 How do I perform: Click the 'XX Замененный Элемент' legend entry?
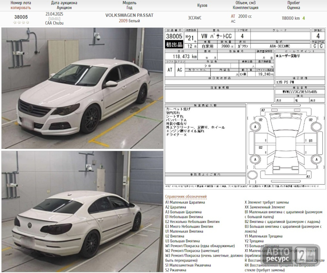(265, 207)
